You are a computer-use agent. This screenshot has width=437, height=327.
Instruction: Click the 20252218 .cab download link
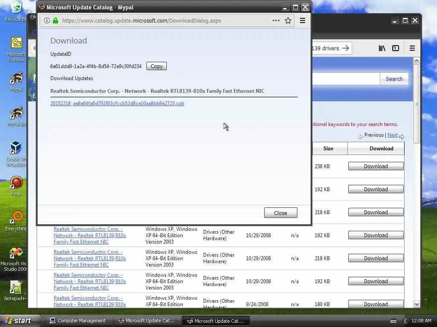point(117,103)
